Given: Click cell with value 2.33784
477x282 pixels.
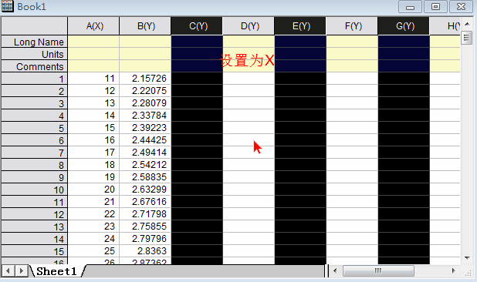Looking at the screenshot, I should pyautogui.click(x=145, y=116).
